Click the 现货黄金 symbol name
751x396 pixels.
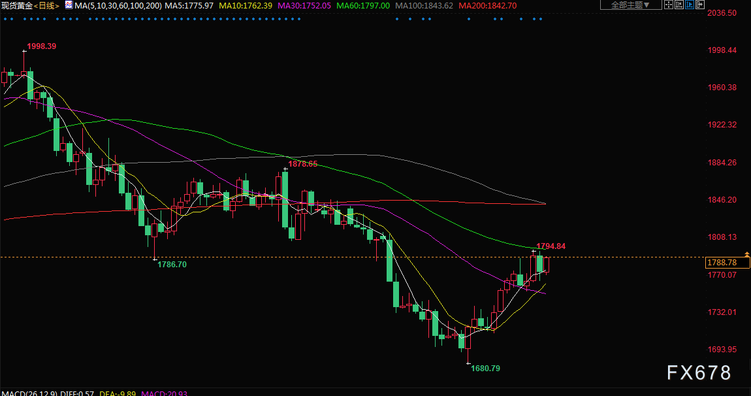pos(16,5)
